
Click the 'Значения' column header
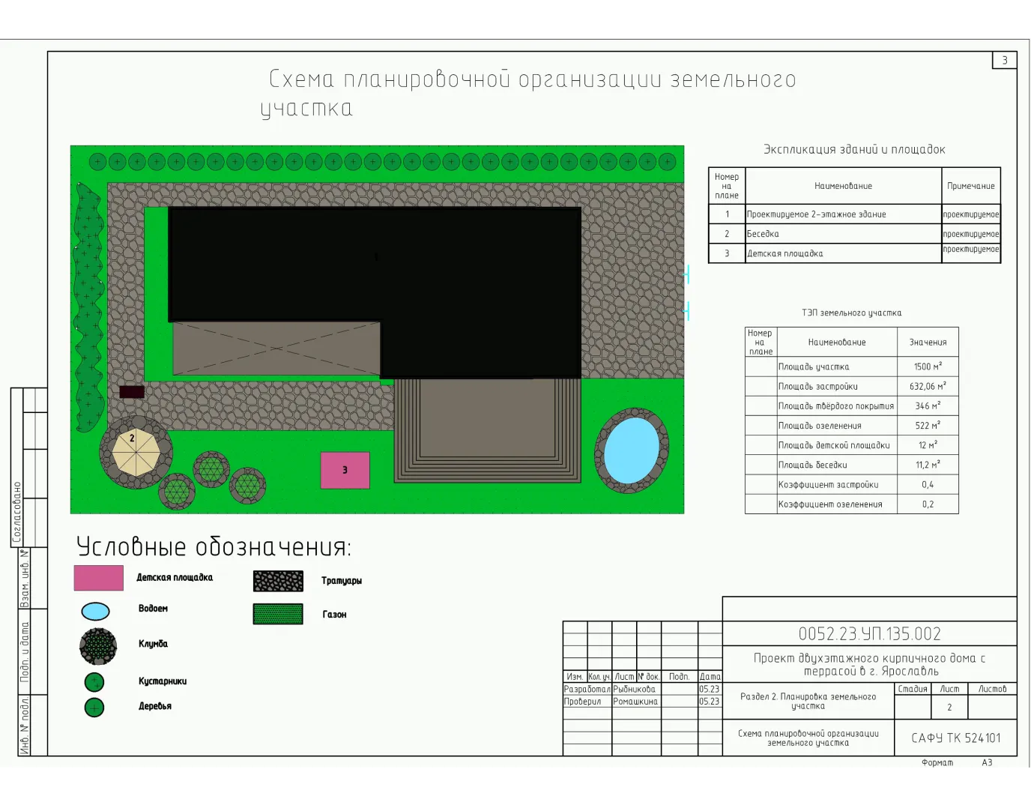[x=928, y=342]
